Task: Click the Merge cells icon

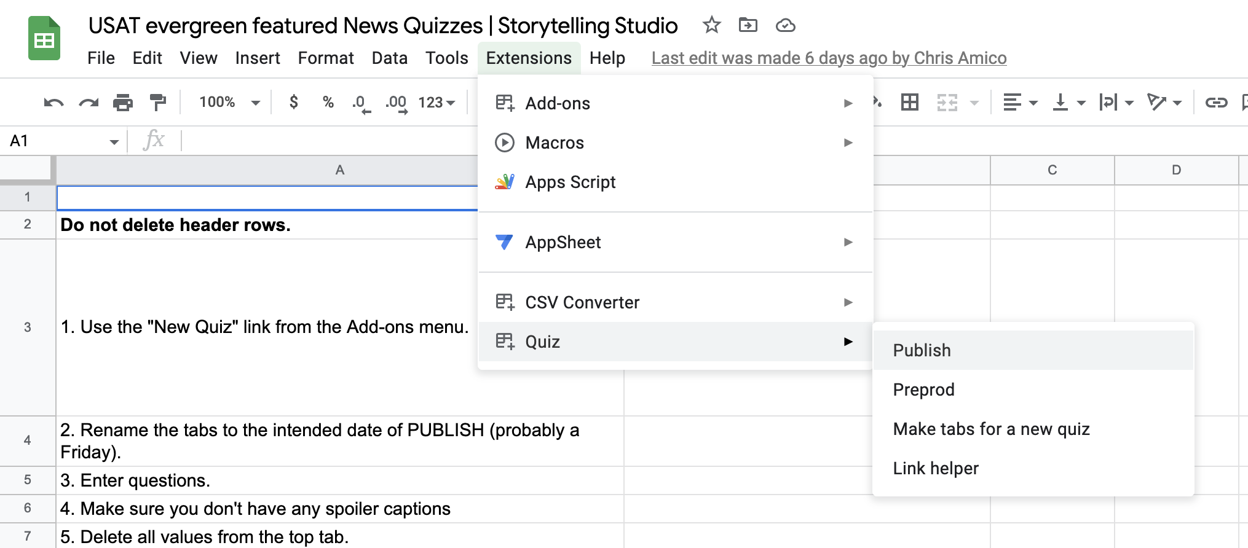Action: (947, 102)
